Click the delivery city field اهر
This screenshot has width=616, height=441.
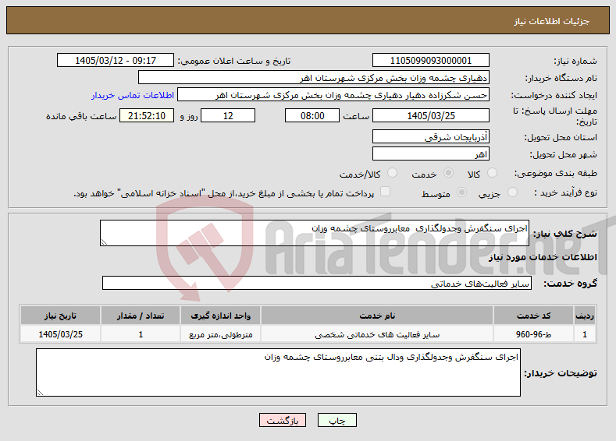tap(430, 153)
